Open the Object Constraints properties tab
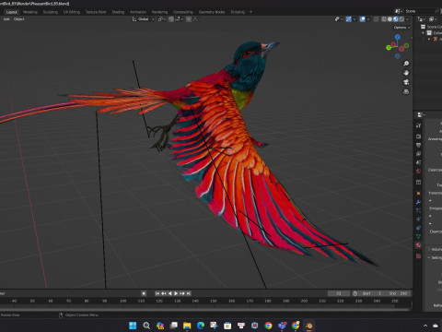This screenshot has height=332, width=442. (x=418, y=228)
